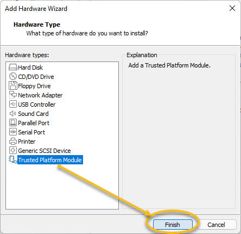
Task: Select the CD/DVD Drive disc icon
Action: coord(13,76)
